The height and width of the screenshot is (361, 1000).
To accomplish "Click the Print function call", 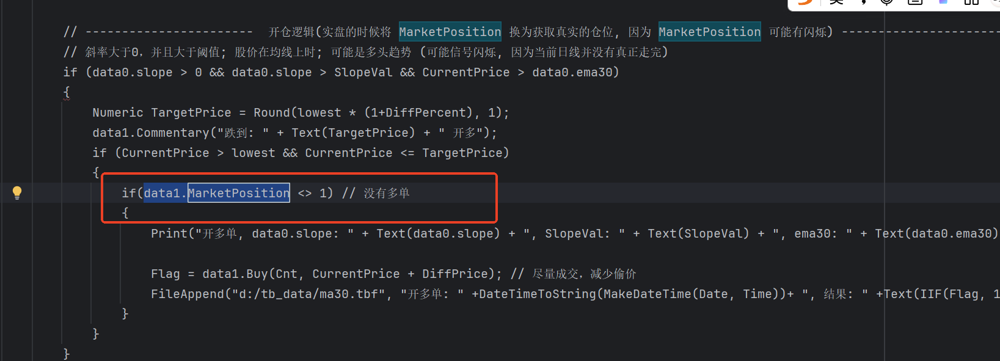I will [169, 233].
